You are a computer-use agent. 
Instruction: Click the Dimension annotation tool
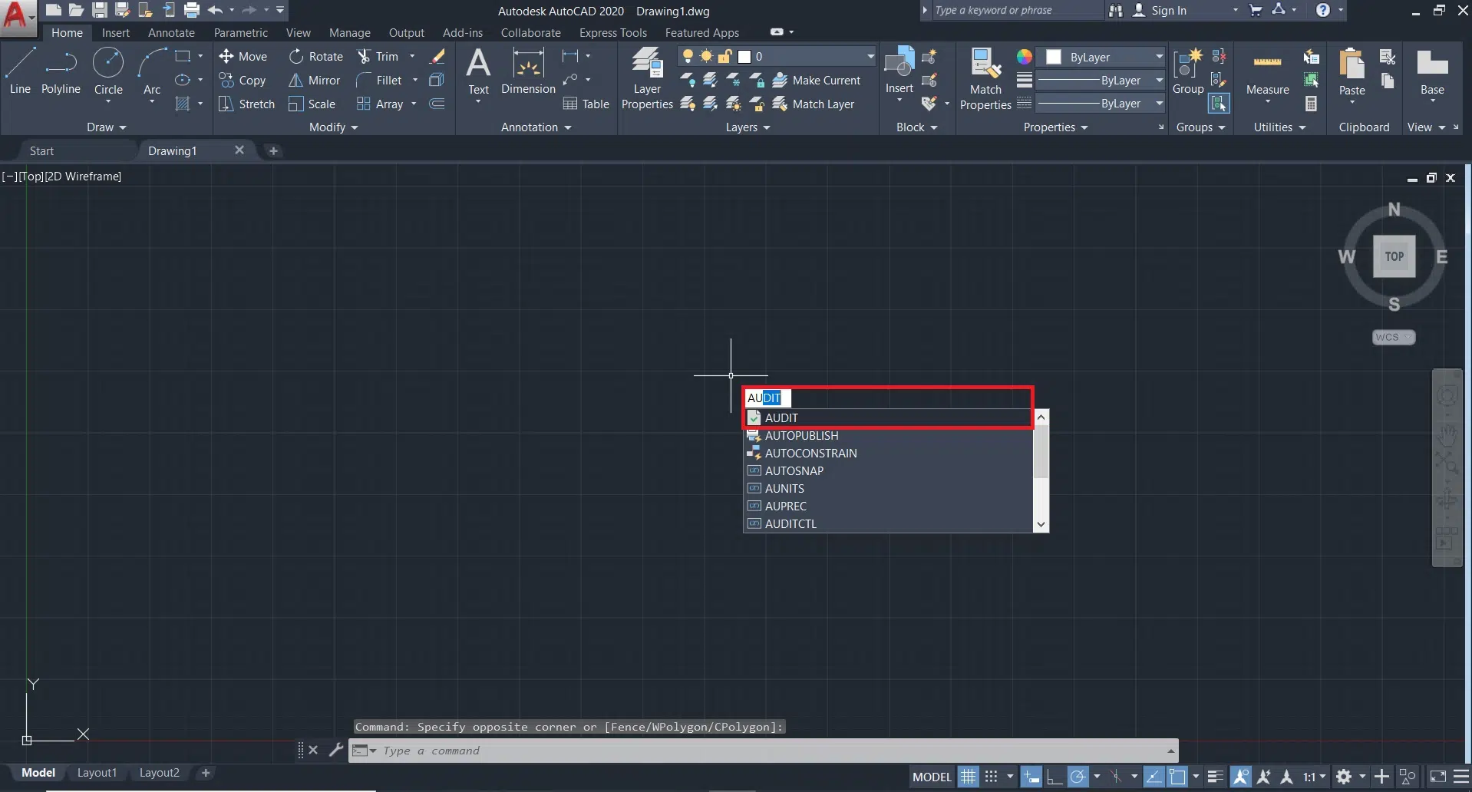click(528, 71)
